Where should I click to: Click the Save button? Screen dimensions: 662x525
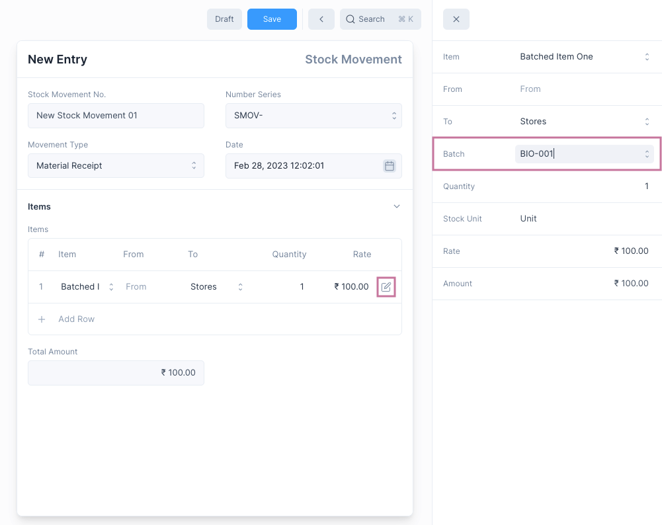pyautogui.click(x=272, y=19)
